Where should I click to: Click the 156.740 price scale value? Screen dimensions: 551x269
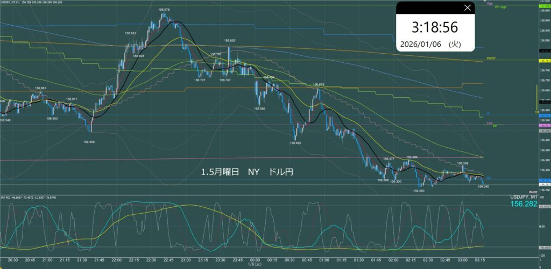click(x=545, y=70)
